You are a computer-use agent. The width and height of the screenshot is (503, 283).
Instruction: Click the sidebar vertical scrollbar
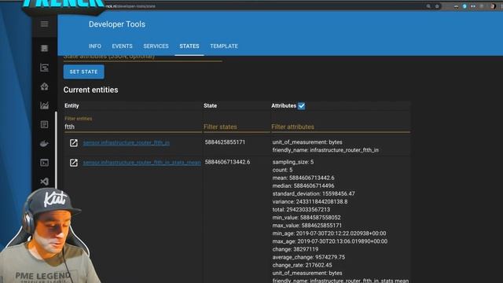(56, 149)
